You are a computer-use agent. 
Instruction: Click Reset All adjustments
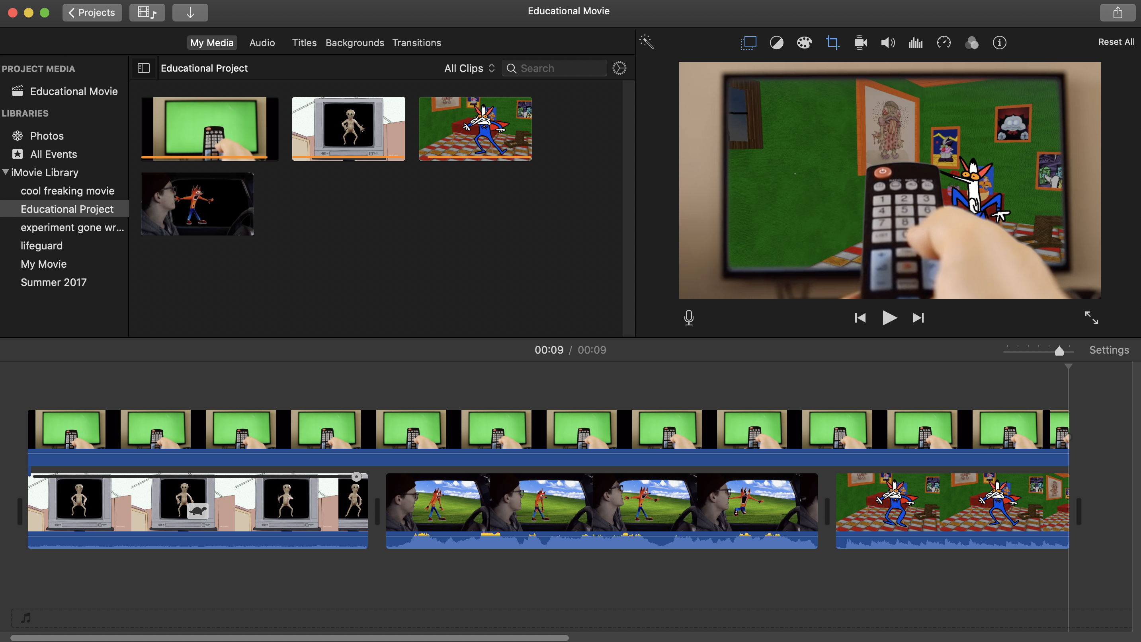click(x=1116, y=42)
